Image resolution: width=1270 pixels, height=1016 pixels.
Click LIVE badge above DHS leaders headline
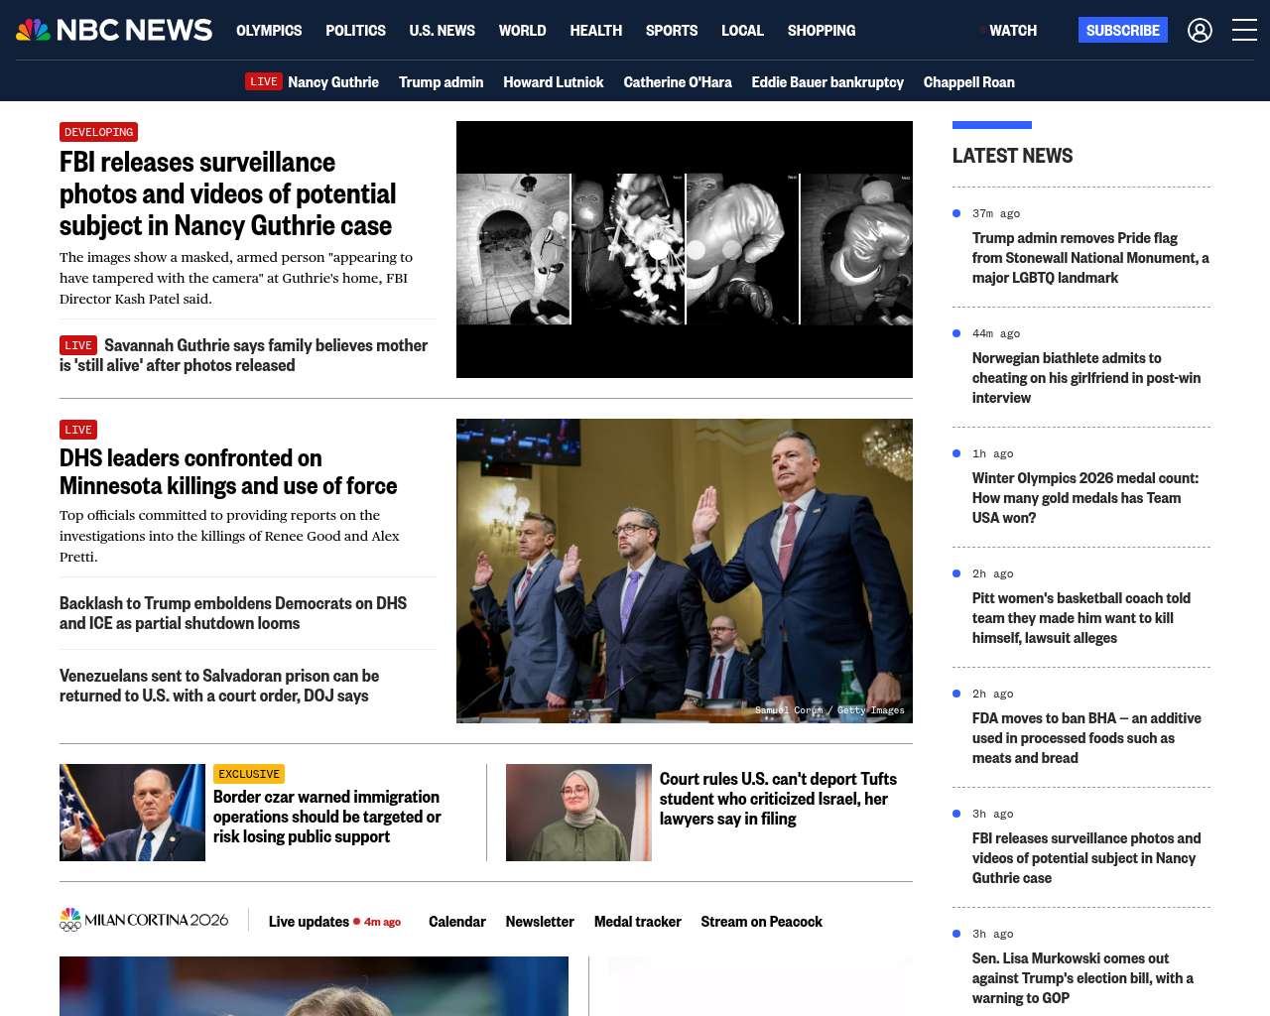(78, 430)
